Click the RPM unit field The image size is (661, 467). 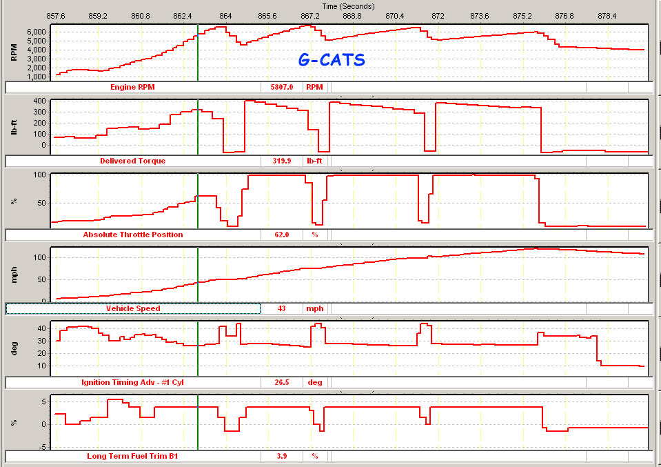tap(314, 88)
